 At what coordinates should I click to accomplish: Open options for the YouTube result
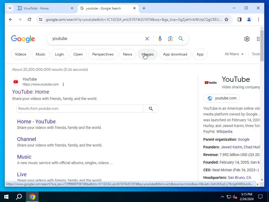[x=63, y=84]
